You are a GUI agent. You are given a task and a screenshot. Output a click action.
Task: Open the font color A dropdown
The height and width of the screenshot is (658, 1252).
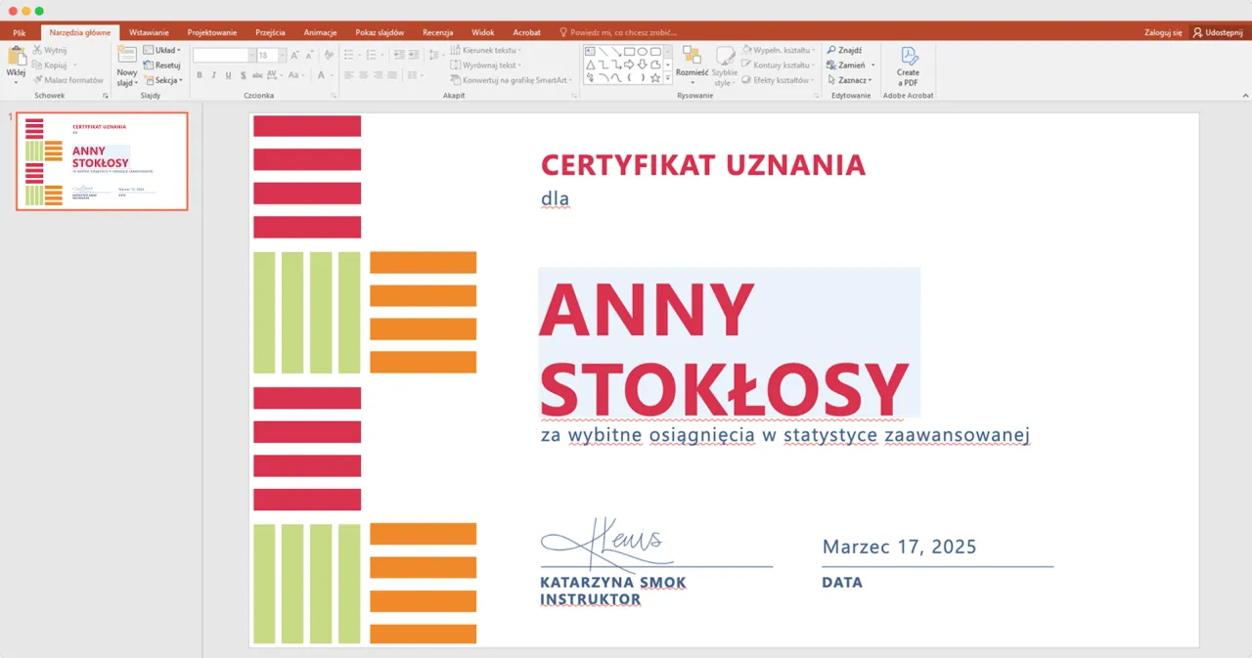click(x=326, y=75)
